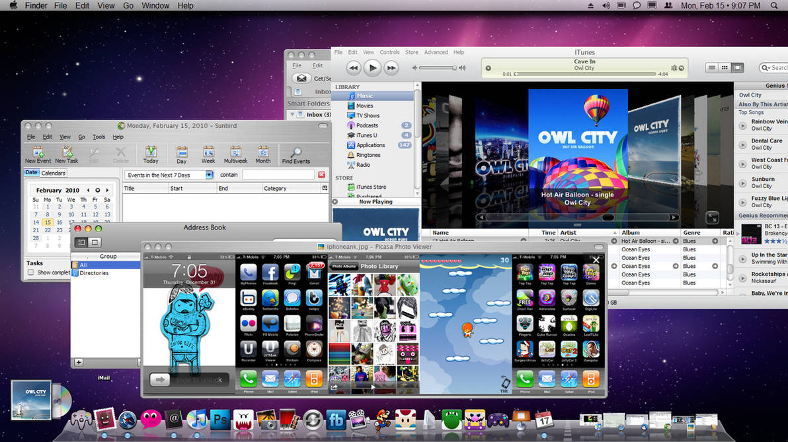Open iTunes Advanced menu

[436, 52]
